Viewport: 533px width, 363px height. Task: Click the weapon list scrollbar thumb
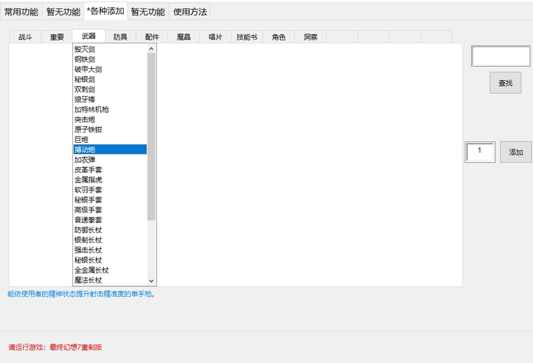click(x=151, y=136)
